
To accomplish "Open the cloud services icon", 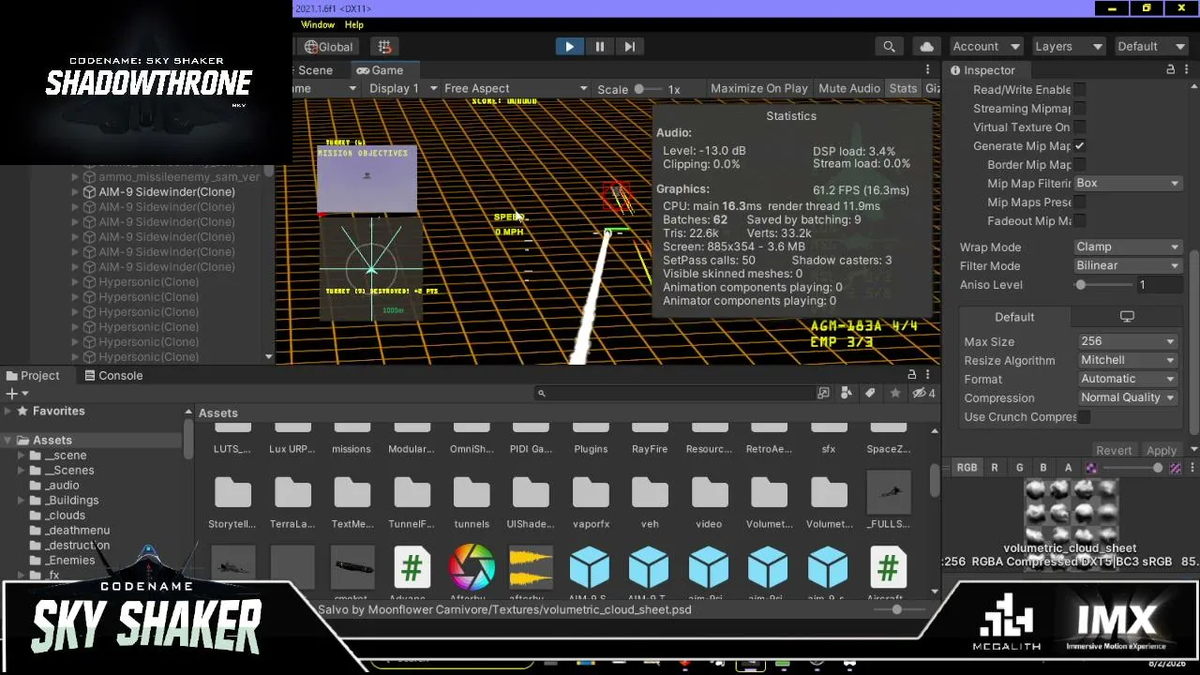I will (927, 46).
